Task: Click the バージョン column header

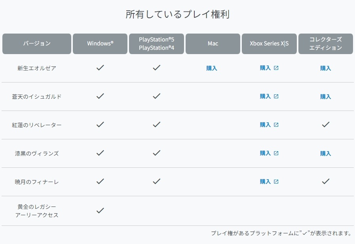Action: click(37, 43)
